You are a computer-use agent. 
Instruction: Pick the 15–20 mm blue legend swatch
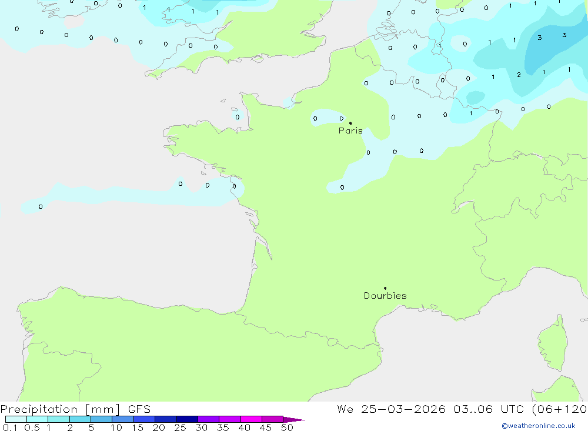pyautogui.click(x=145, y=419)
